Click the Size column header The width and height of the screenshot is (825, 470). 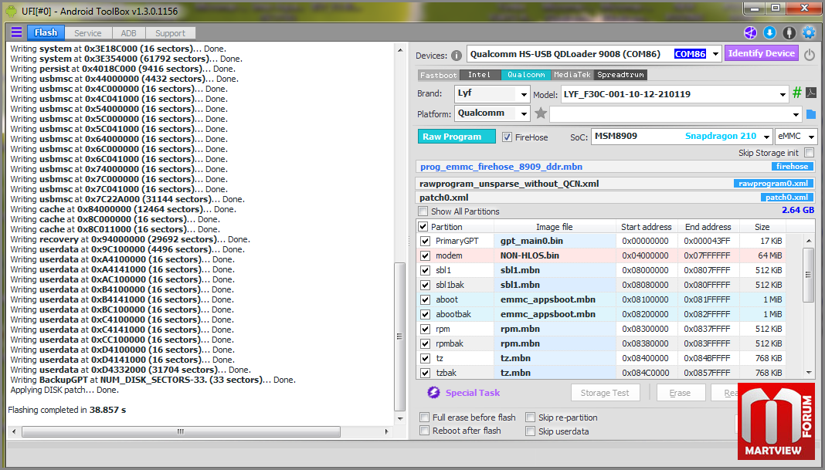coord(762,227)
